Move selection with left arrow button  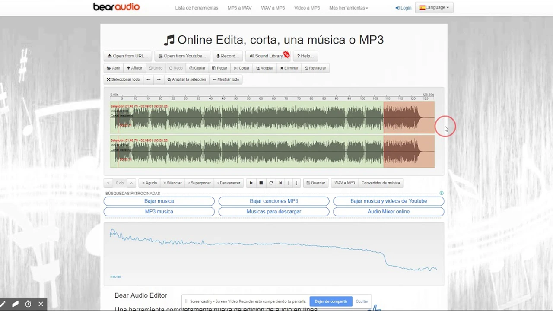[x=148, y=79]
